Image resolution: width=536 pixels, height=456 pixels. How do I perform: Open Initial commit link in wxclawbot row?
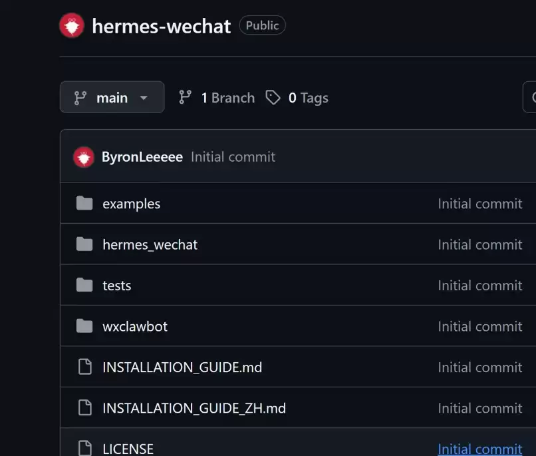tap(480, 327)
